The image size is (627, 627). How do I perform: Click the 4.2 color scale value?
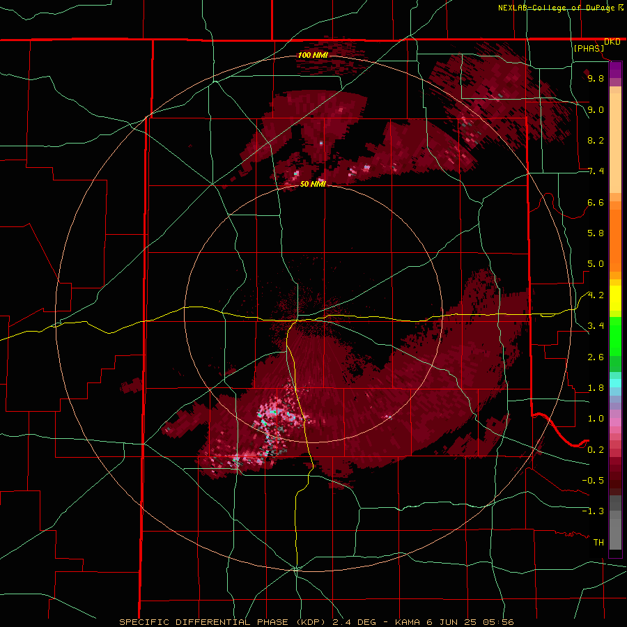pos(596,295)
